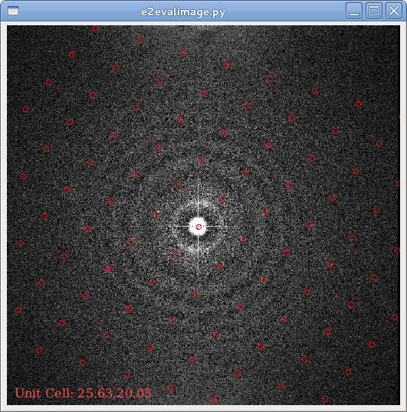Pick the red circle directly above the vertical streak's top

(x=201, y=160)
